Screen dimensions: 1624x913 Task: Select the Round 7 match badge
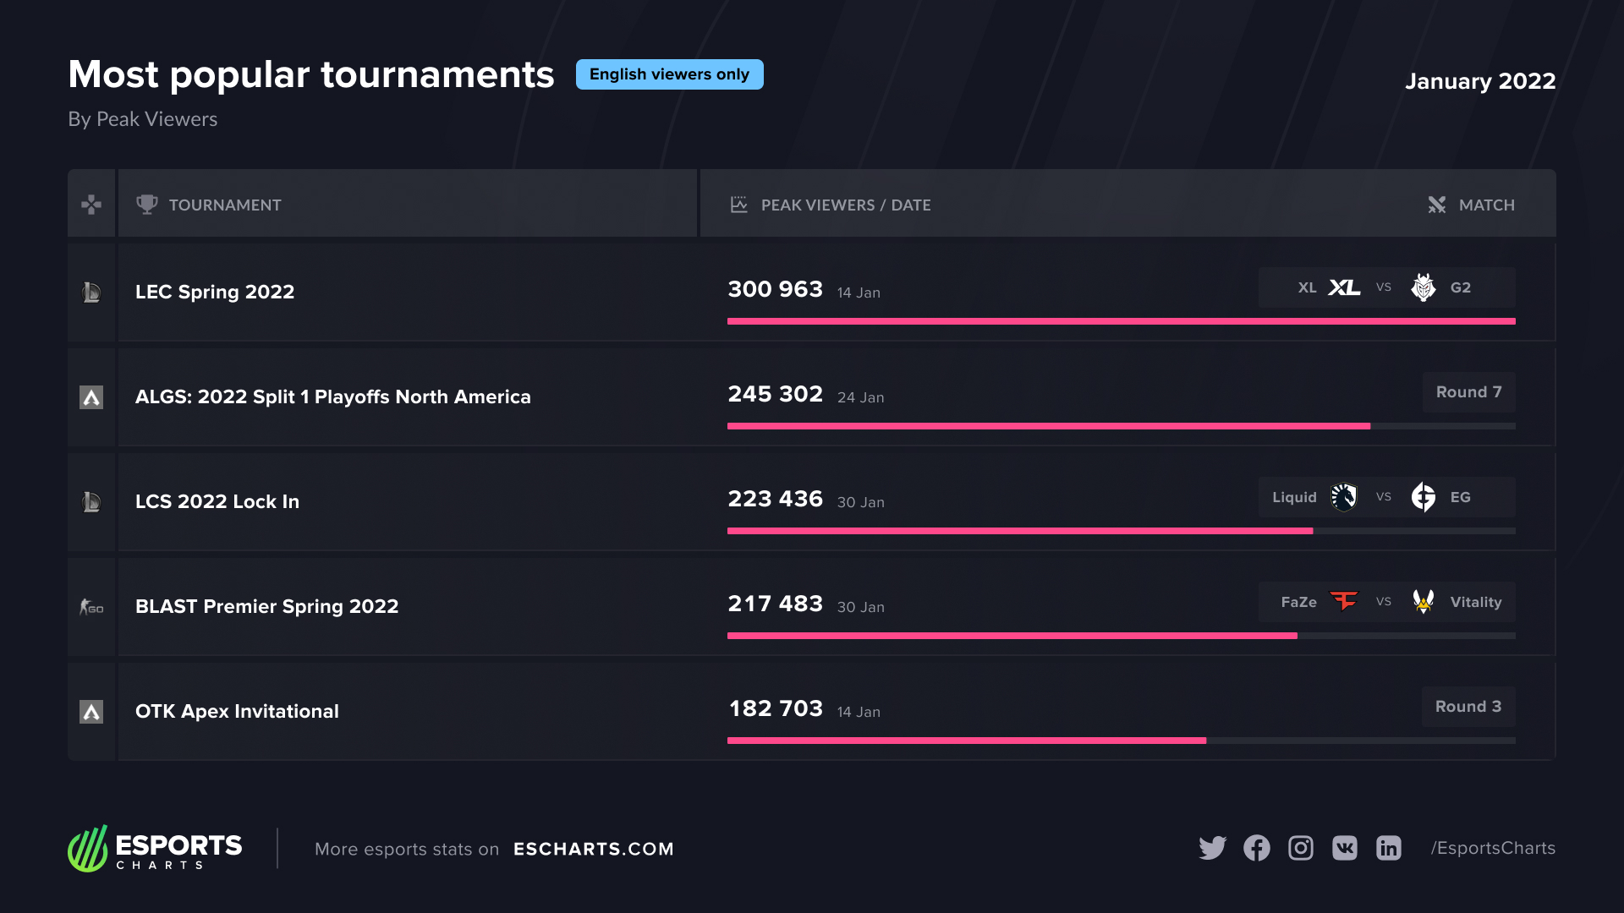(x=1468, y=392)
